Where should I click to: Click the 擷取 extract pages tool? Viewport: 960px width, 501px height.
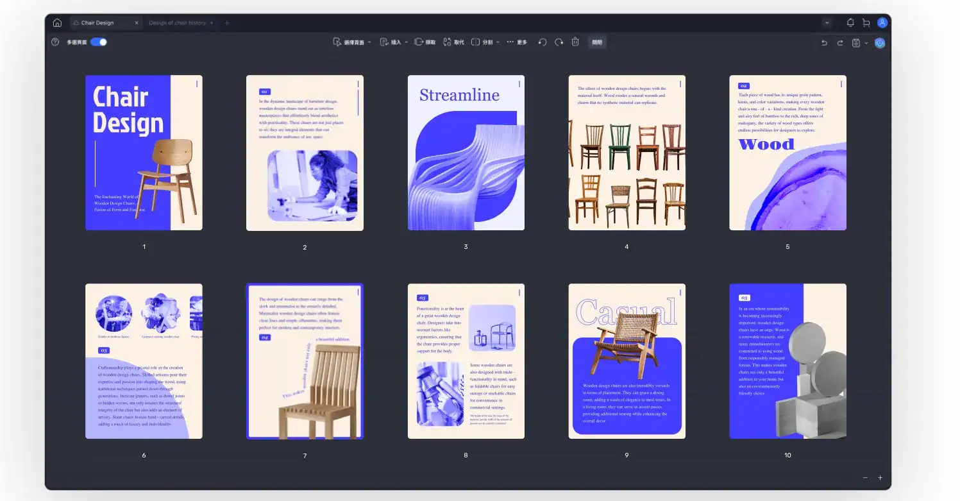[425, 42]
